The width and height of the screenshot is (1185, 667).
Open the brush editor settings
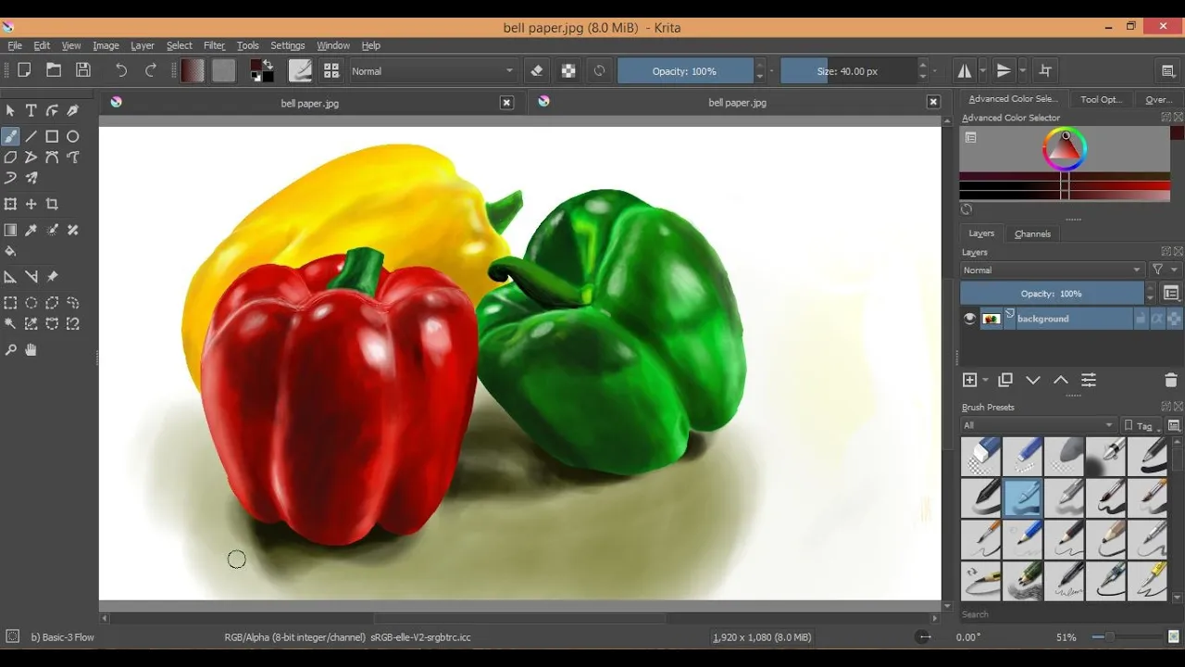[x=300, y=70]
